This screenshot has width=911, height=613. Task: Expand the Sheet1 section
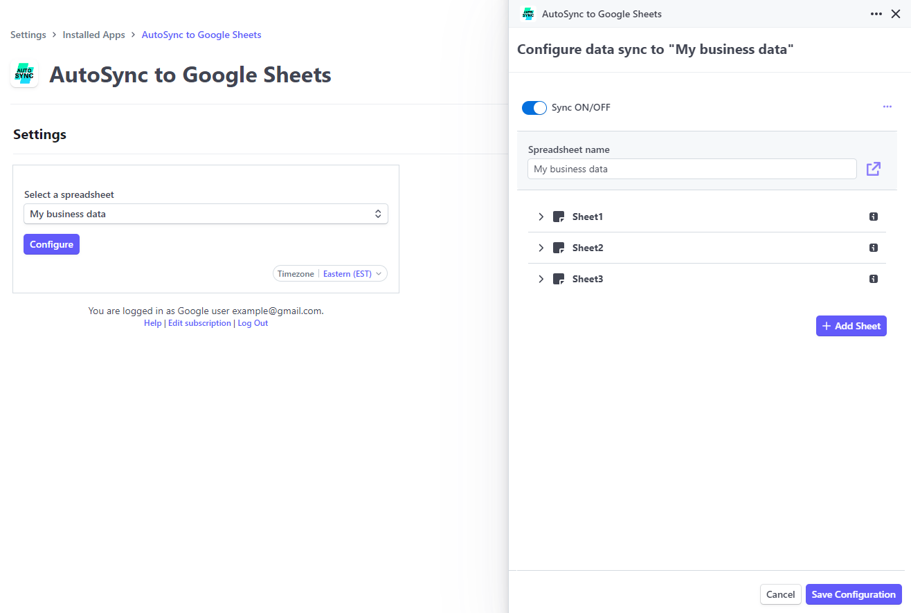point(541,217)
